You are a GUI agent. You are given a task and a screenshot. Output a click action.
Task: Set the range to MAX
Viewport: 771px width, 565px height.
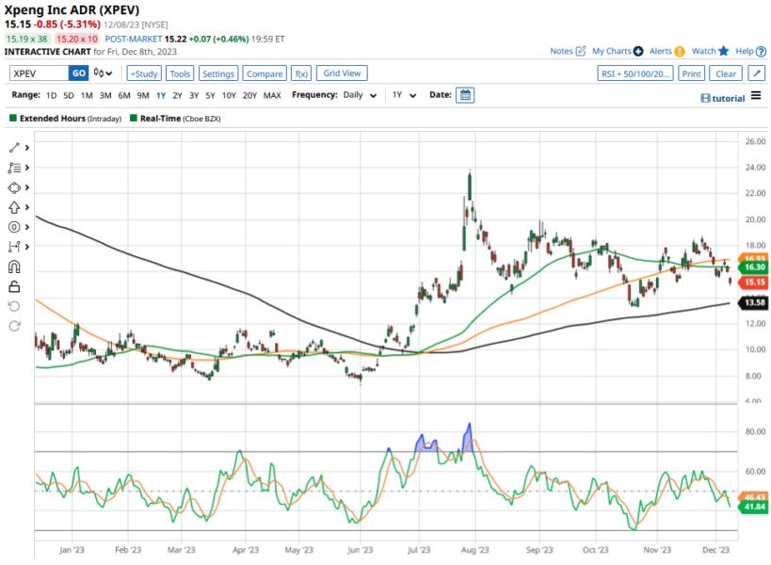[x=272, y=95]
